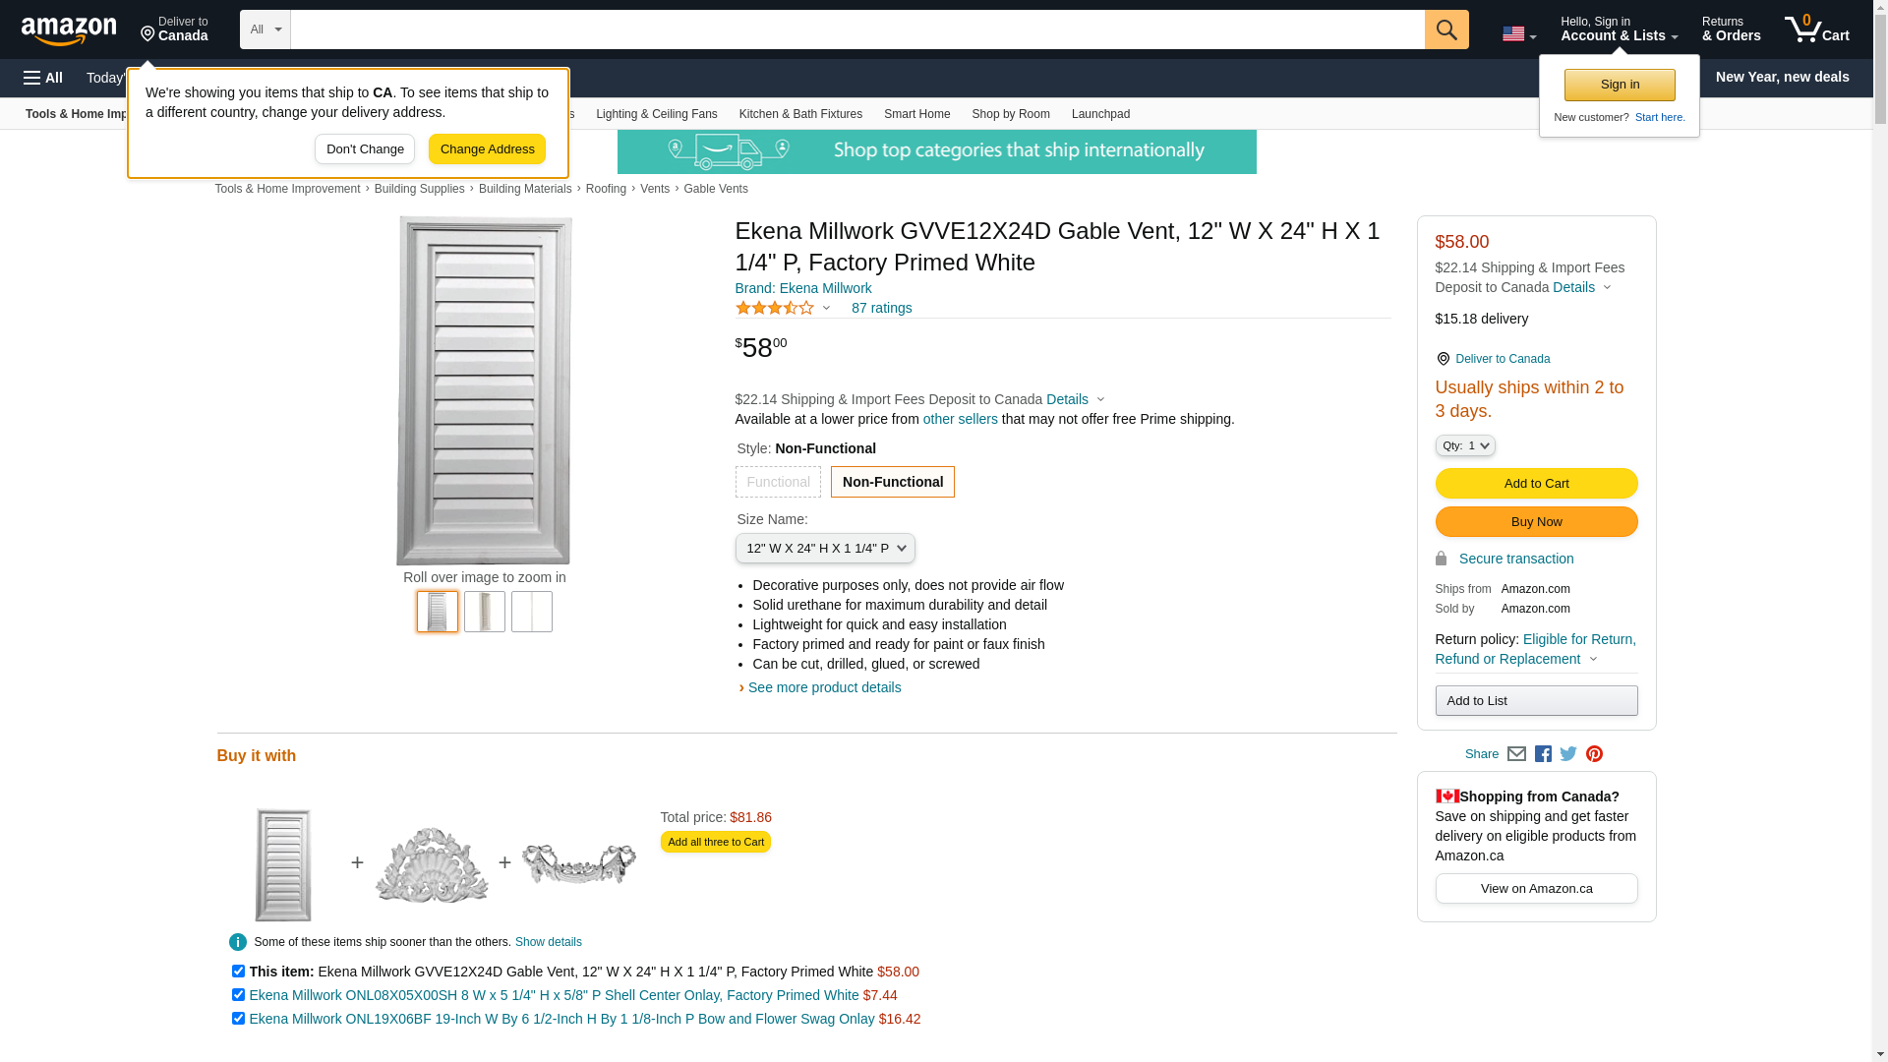
Task: Share product via email icon
Action: point(1516,754)
